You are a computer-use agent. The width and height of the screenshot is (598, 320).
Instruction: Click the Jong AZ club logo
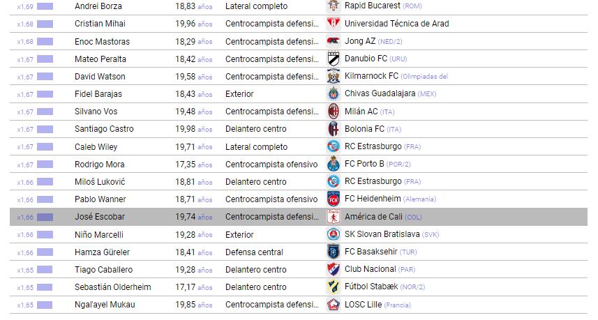pos(333,41)
